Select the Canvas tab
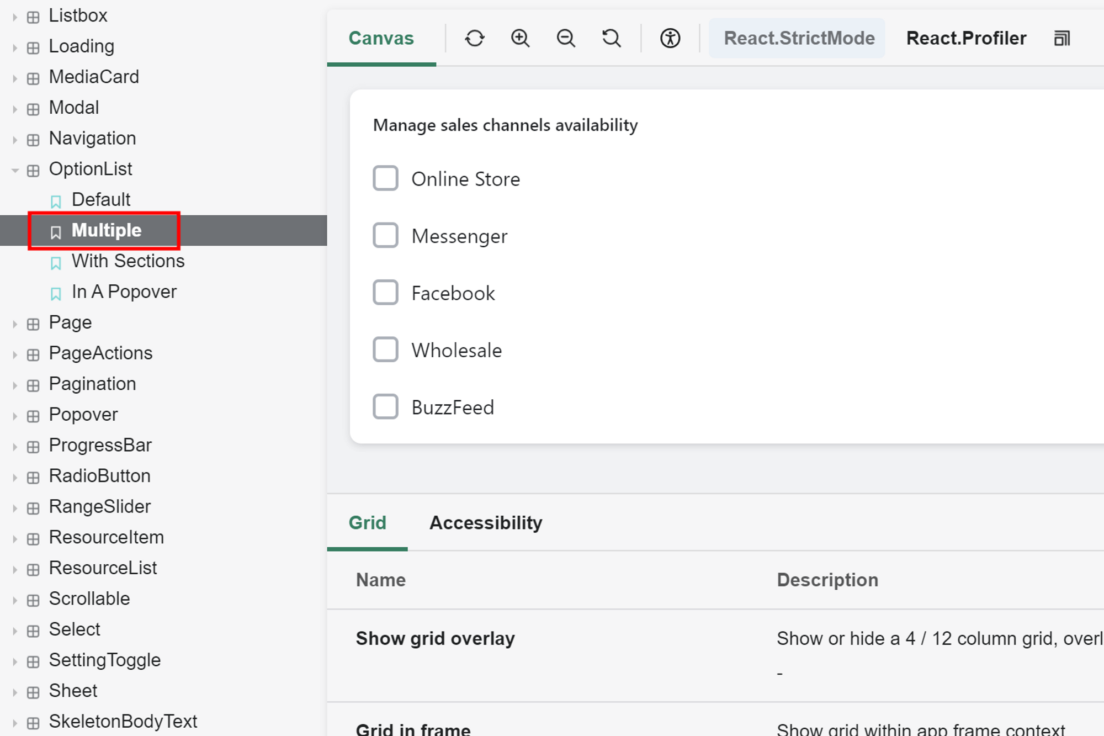This screenshot has width=1104, height=736. pyautogui.click(x=381, y=38)
